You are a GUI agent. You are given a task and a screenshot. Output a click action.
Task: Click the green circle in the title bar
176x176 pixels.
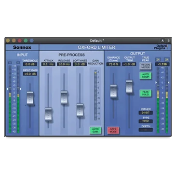pos(26,41)
